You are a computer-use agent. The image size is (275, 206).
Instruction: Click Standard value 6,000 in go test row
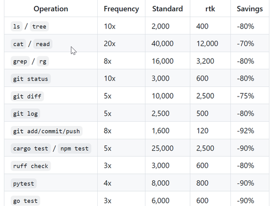(161, 201)
